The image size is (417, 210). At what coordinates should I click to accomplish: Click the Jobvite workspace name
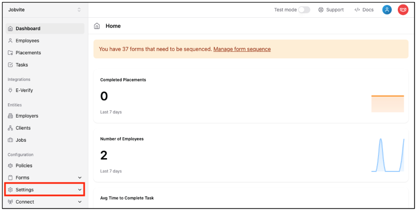(x=16, y=9)
